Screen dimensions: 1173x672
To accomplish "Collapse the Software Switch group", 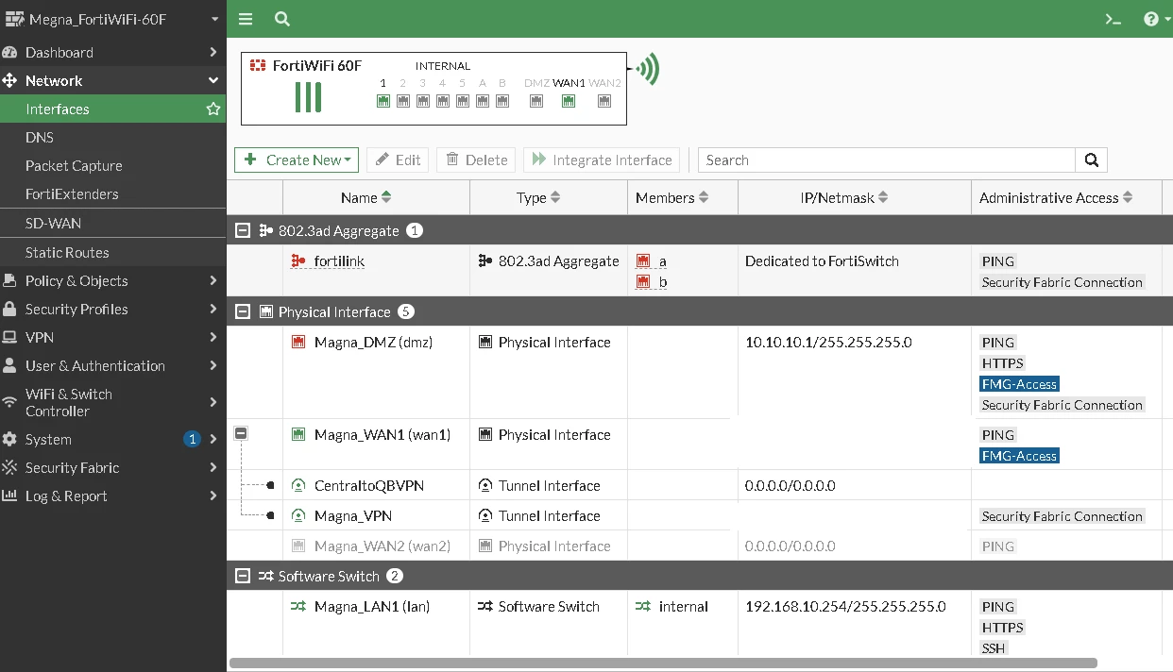I will (x=243, y=576).
